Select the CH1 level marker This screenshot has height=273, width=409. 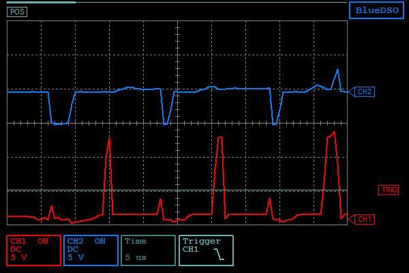tap(362, 219)
